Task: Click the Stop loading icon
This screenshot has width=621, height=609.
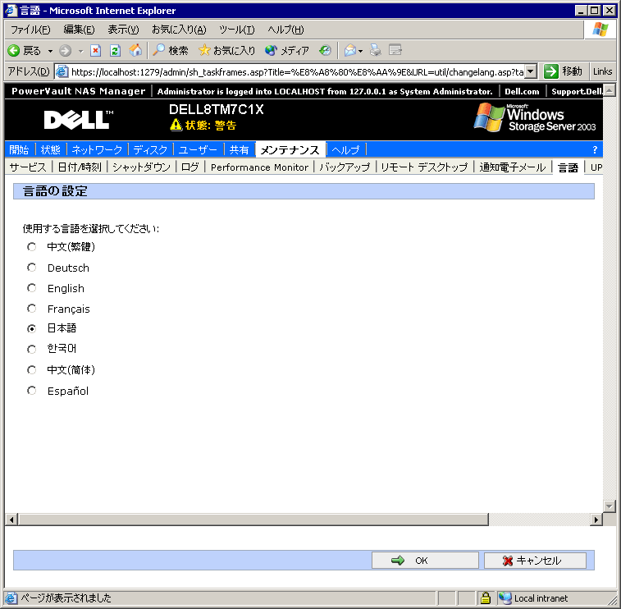Action: tap(95, 51)
